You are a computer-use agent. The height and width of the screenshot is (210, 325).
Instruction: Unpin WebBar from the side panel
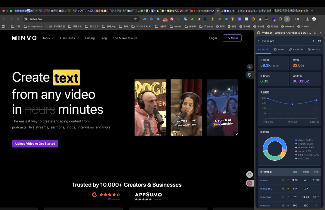pyautogui.click(x=315, y=33)
